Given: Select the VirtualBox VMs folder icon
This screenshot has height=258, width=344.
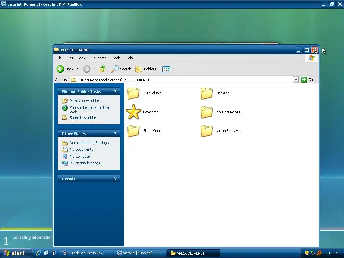Looking at the screenshot, I should [x=207, y=131].
